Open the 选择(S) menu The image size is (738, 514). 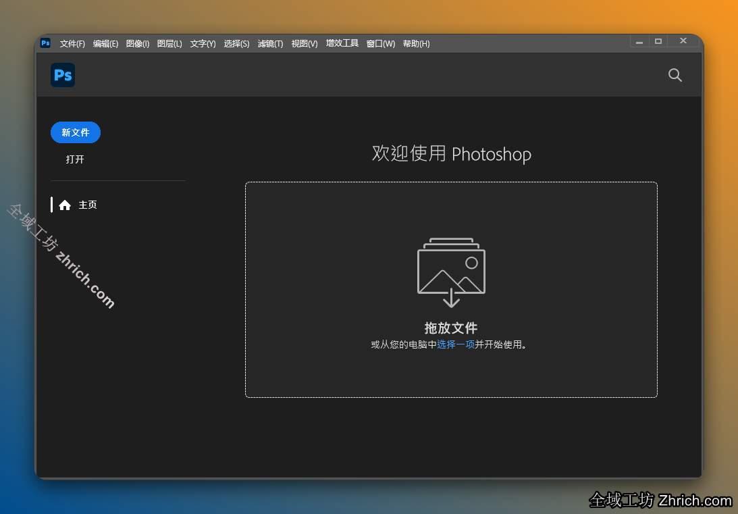click(236, 43)
